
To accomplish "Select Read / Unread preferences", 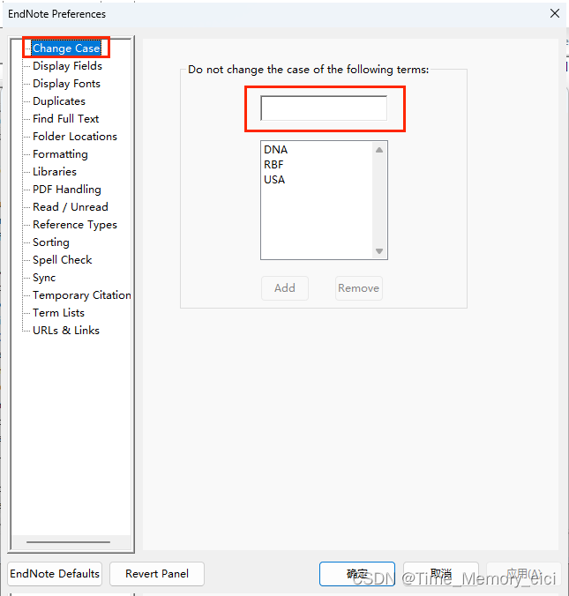I will (x=71, y=207).
